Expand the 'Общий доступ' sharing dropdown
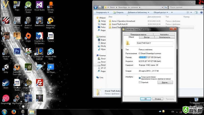The height and width of the screenshot is (115, 204). coord(161,13)
